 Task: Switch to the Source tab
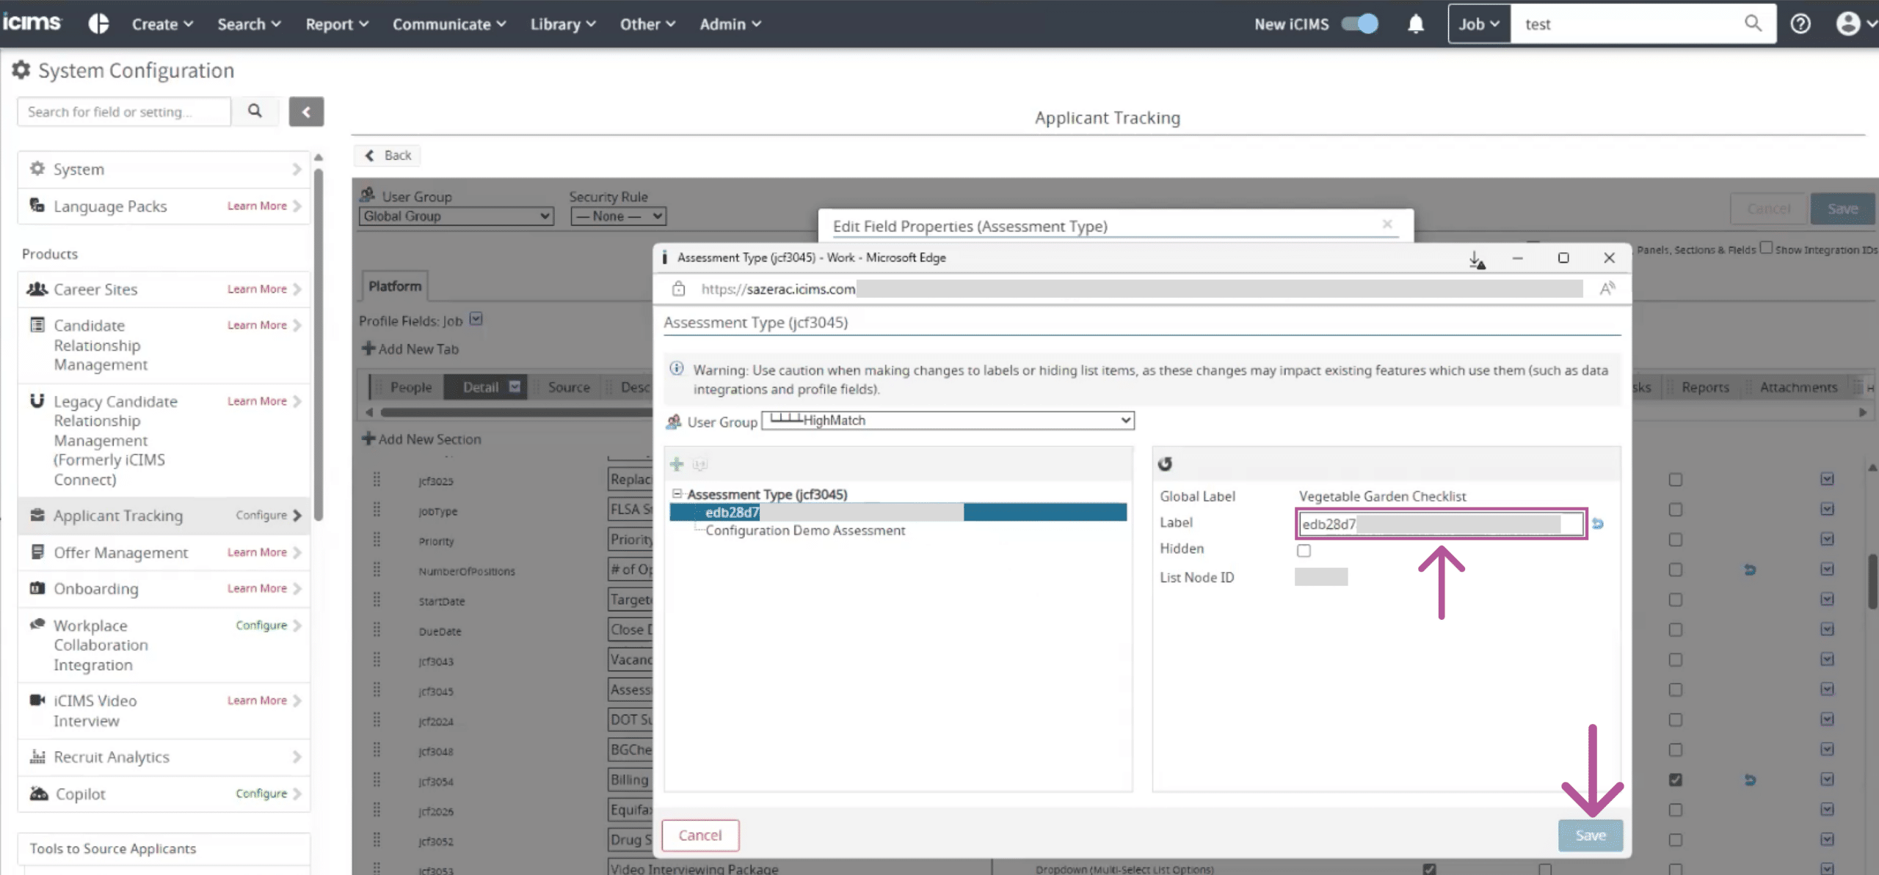coord(569,387)
